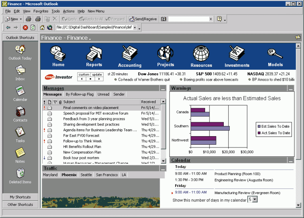The image size is (304, 218).
Task: Expand the Finance folder title dropdown
Action: pyautogui.click(x=90, y=39)
